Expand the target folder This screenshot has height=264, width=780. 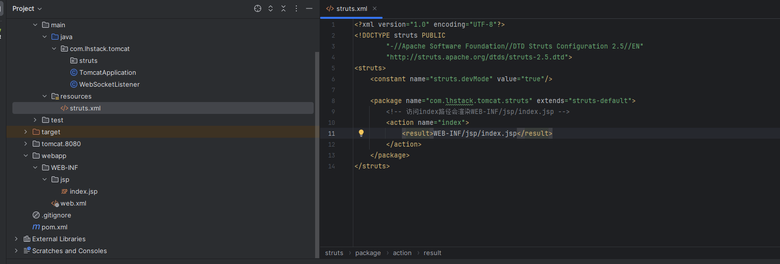(x=26, y=132)
